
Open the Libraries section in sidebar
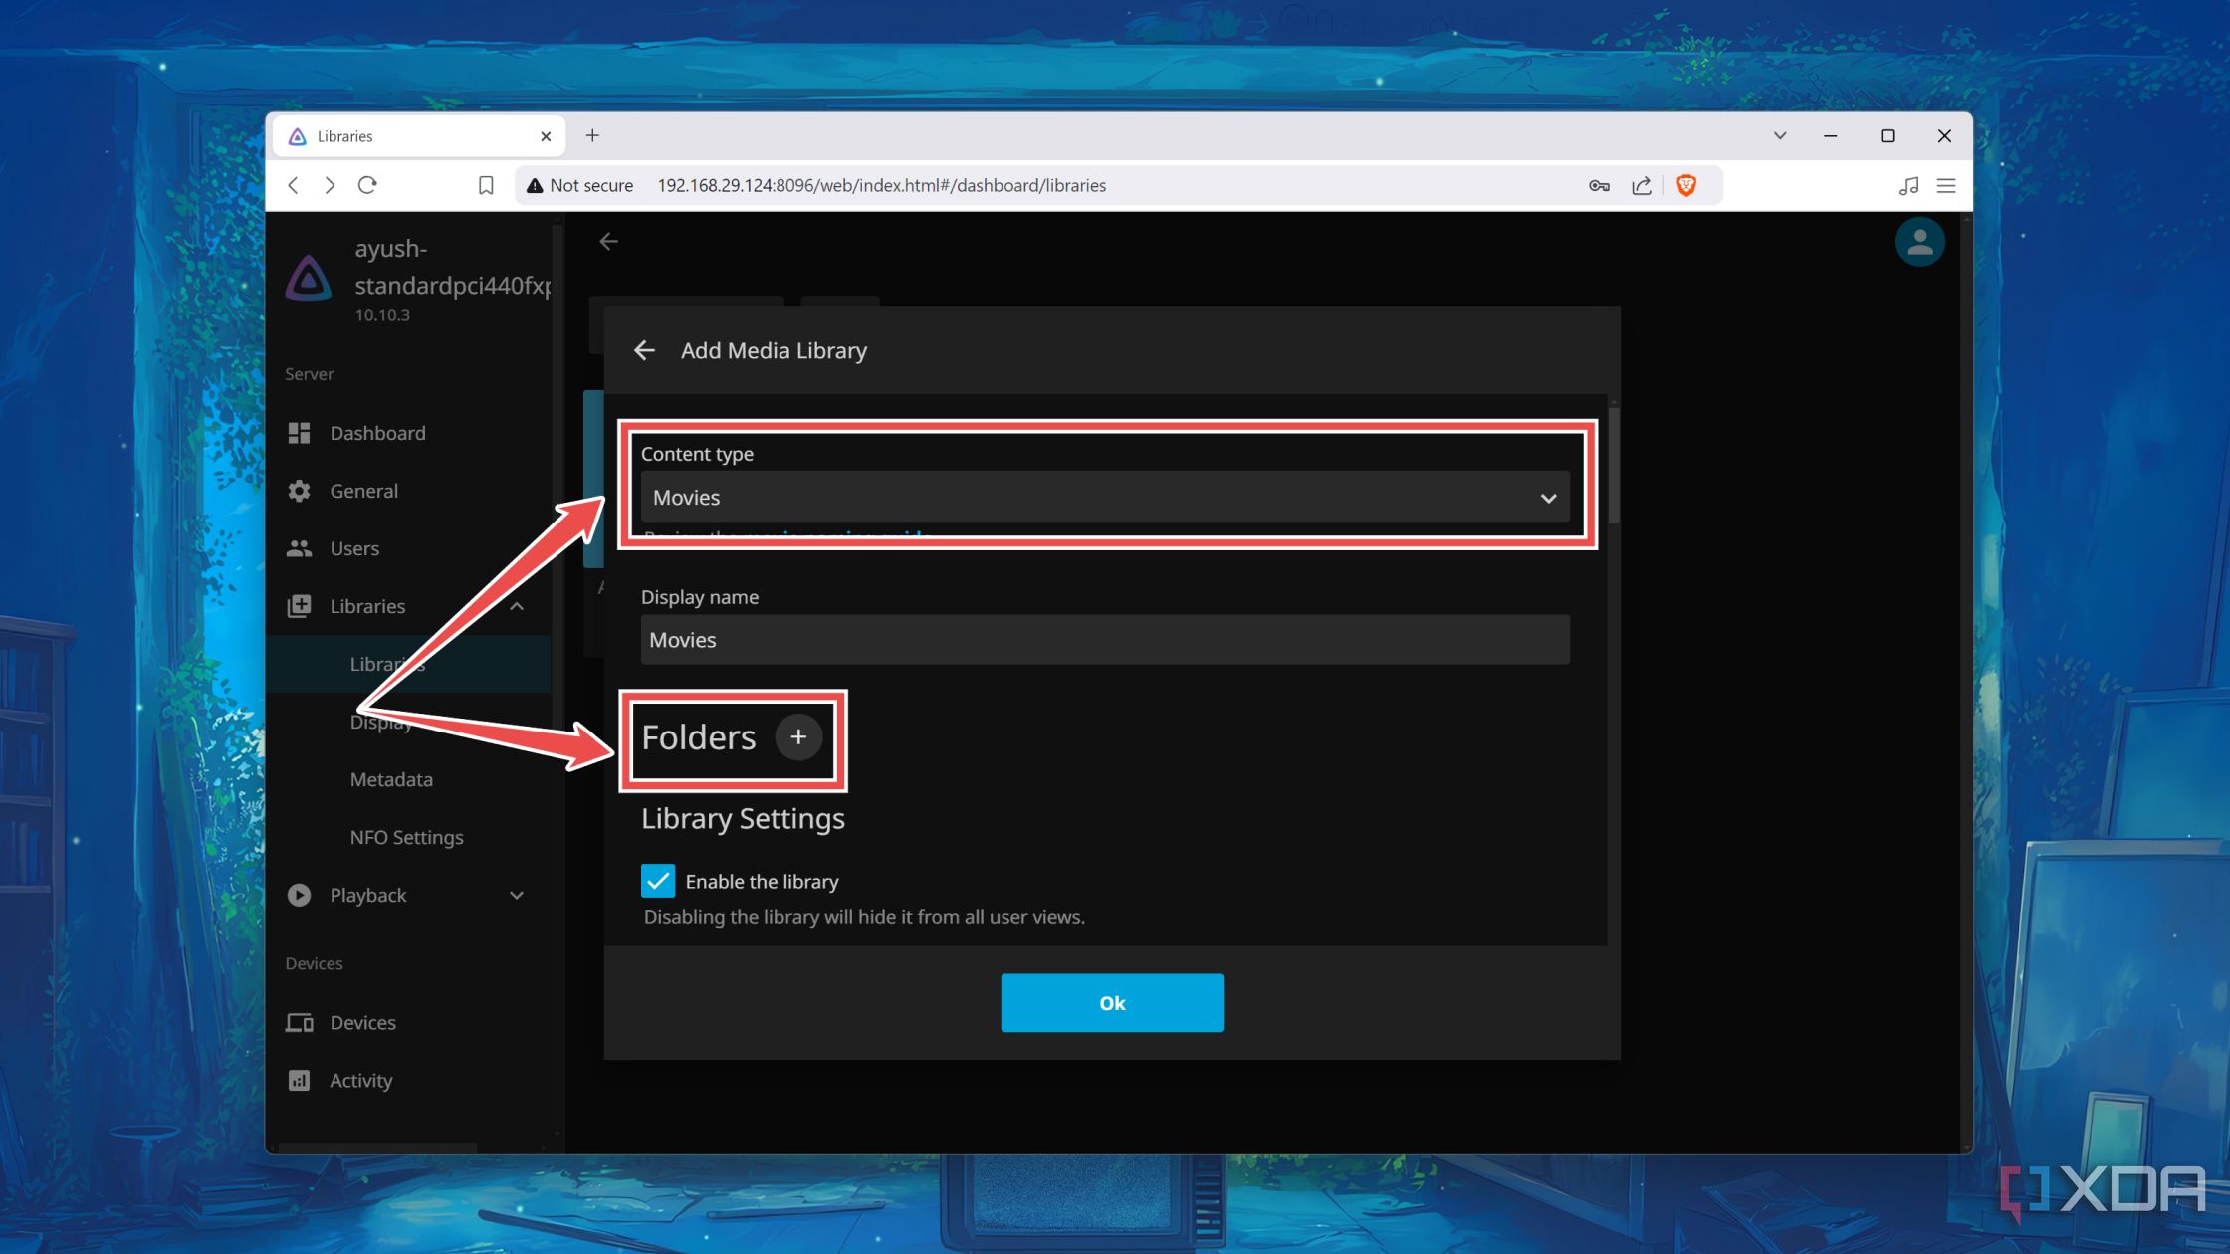point(367,605)
